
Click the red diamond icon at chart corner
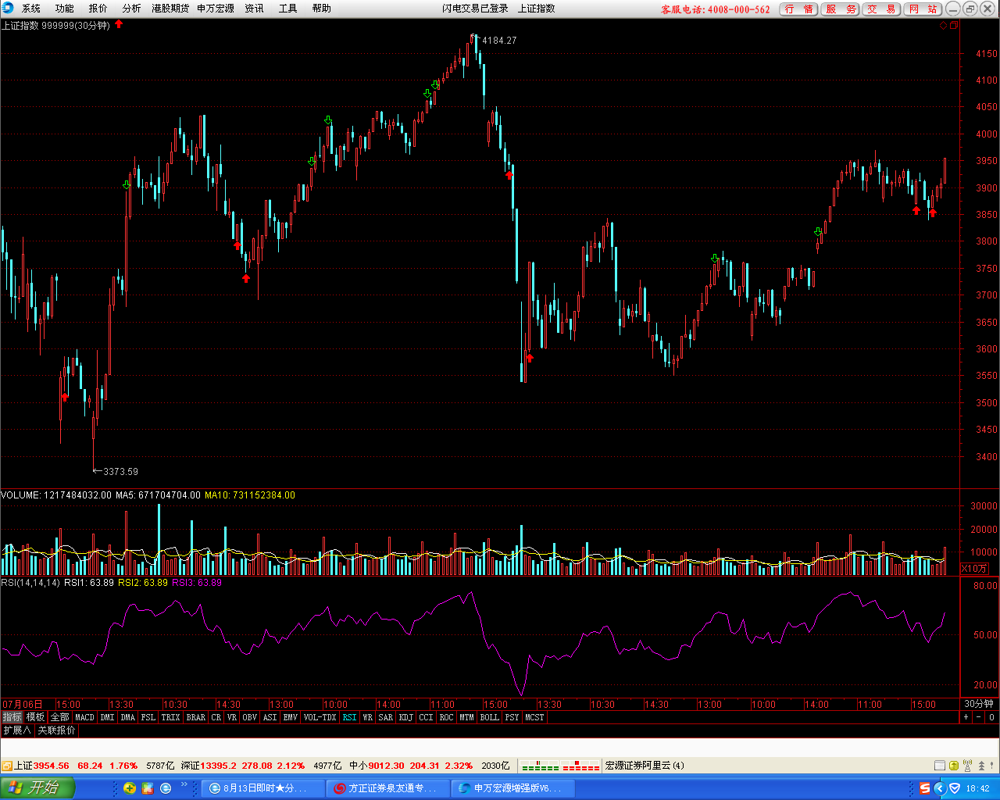click(943, 26)
